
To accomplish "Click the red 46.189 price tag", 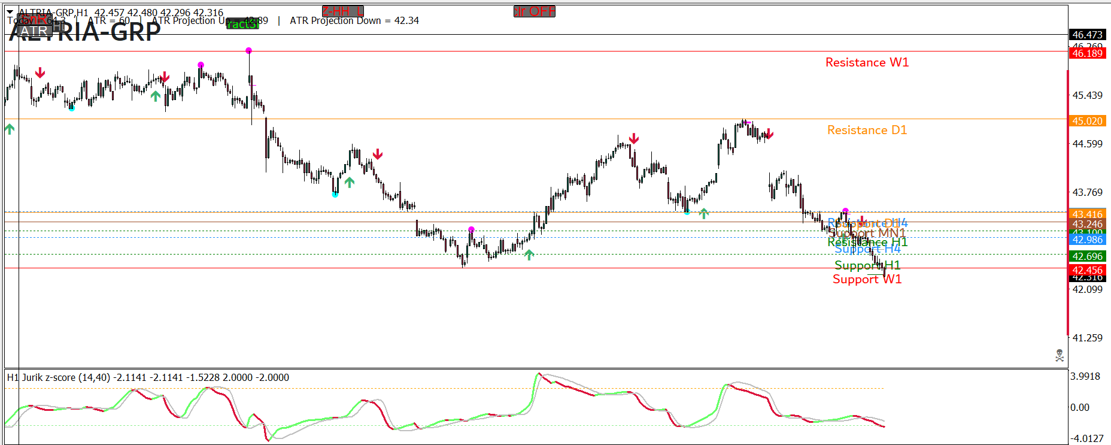I will pos(1087,53).
